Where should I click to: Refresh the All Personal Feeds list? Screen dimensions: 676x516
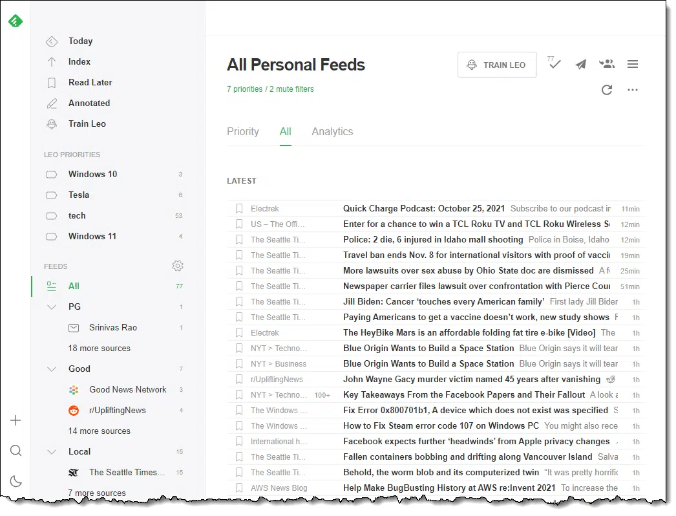coord(607,90)
